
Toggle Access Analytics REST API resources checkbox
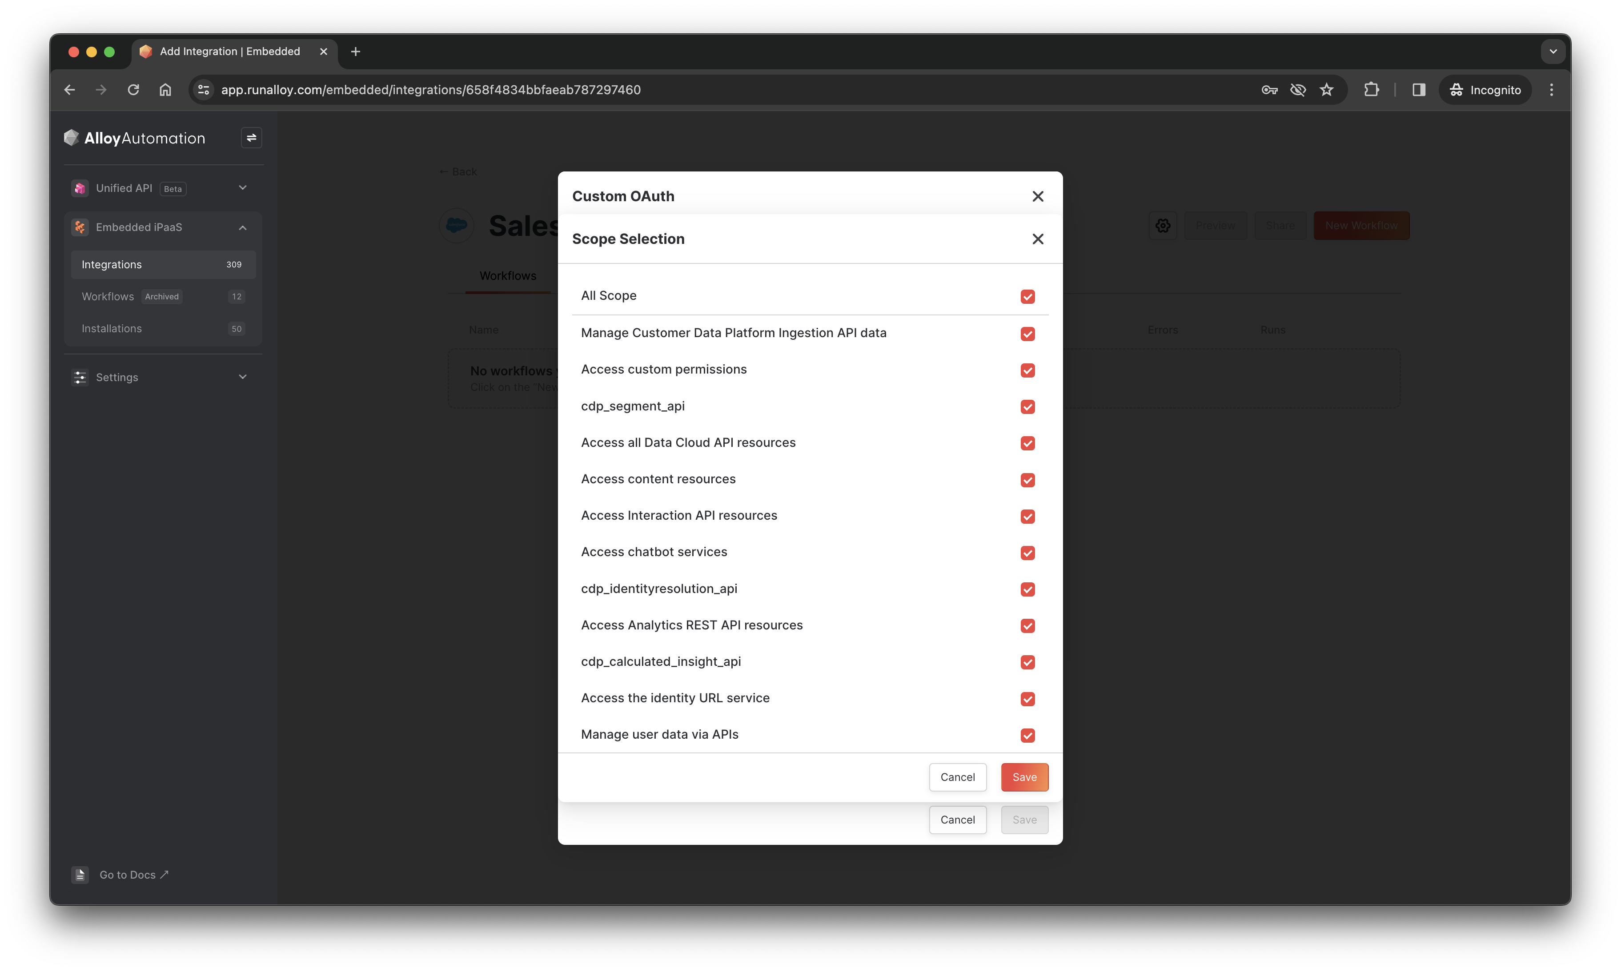[x=1027, y=625]
